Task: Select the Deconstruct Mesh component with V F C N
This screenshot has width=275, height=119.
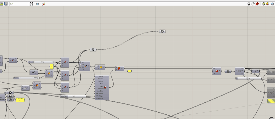Action: pyautogui.click(x=271, y=92)
